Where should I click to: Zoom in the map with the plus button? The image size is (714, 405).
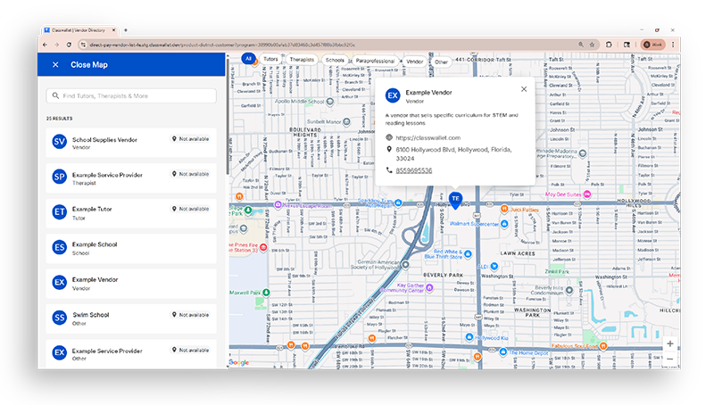(670, 344)
